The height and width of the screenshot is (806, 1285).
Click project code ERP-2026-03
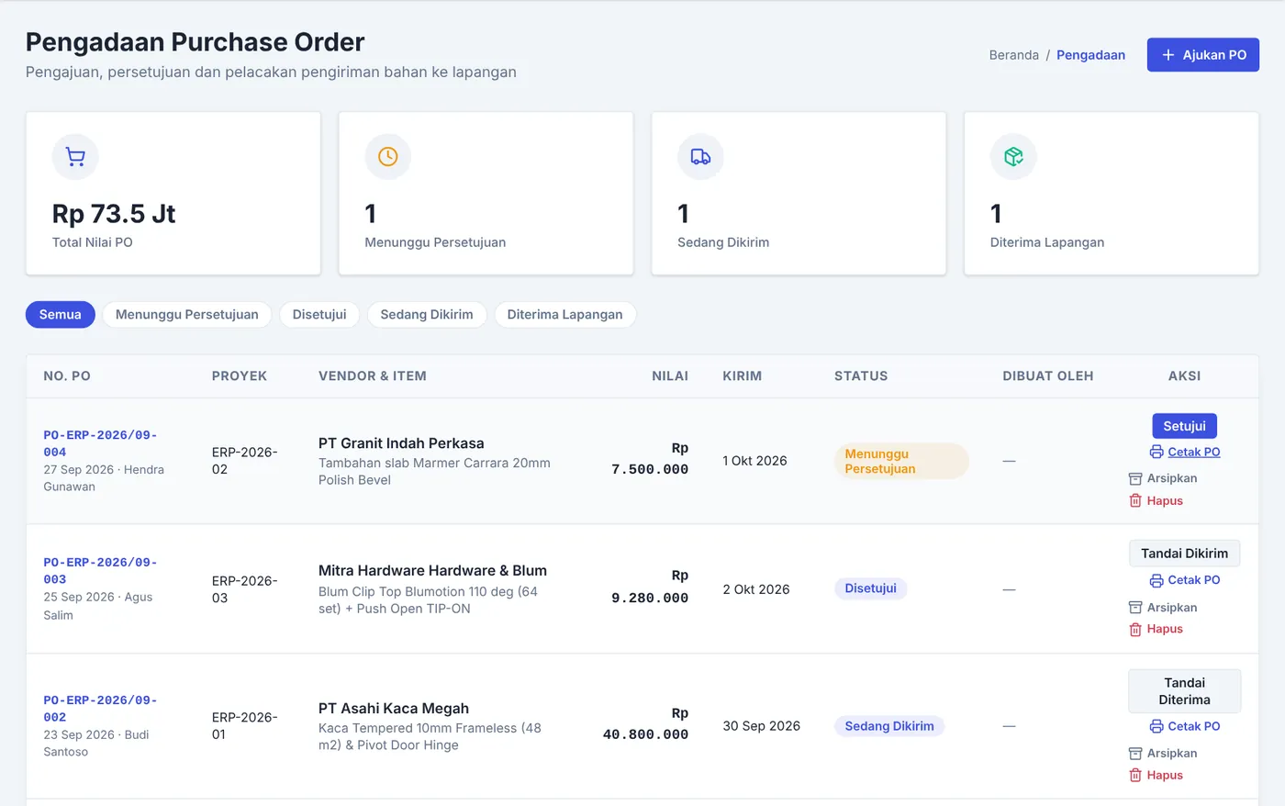pyautogui.click(x=245, y=589)
